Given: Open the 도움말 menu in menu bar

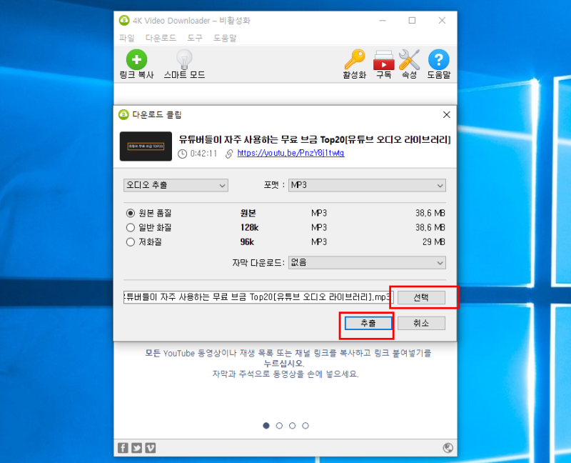Looking at the screenshot, I should coord(225,38).
